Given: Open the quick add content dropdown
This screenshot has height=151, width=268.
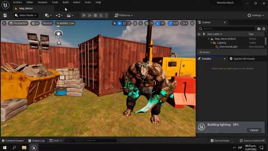Looking at the screenshot, I should (x=48, y=16).
